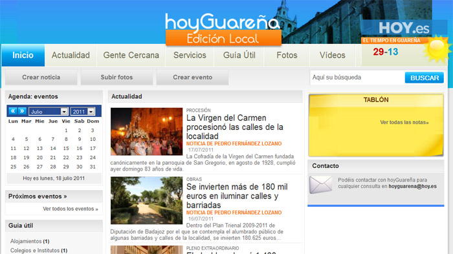Click the BUSCAR search button
The height and width of the screenshot is (254, 453).
point(425,78)
